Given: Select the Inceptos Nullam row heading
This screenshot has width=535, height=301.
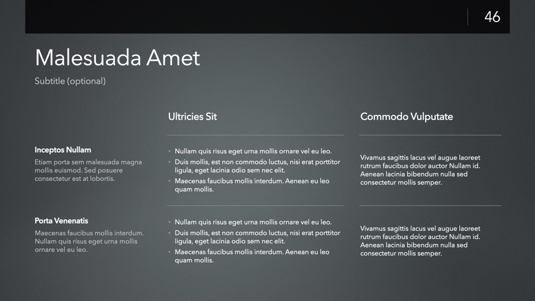Looking at the screenshot, I should (x=62, y=150).
